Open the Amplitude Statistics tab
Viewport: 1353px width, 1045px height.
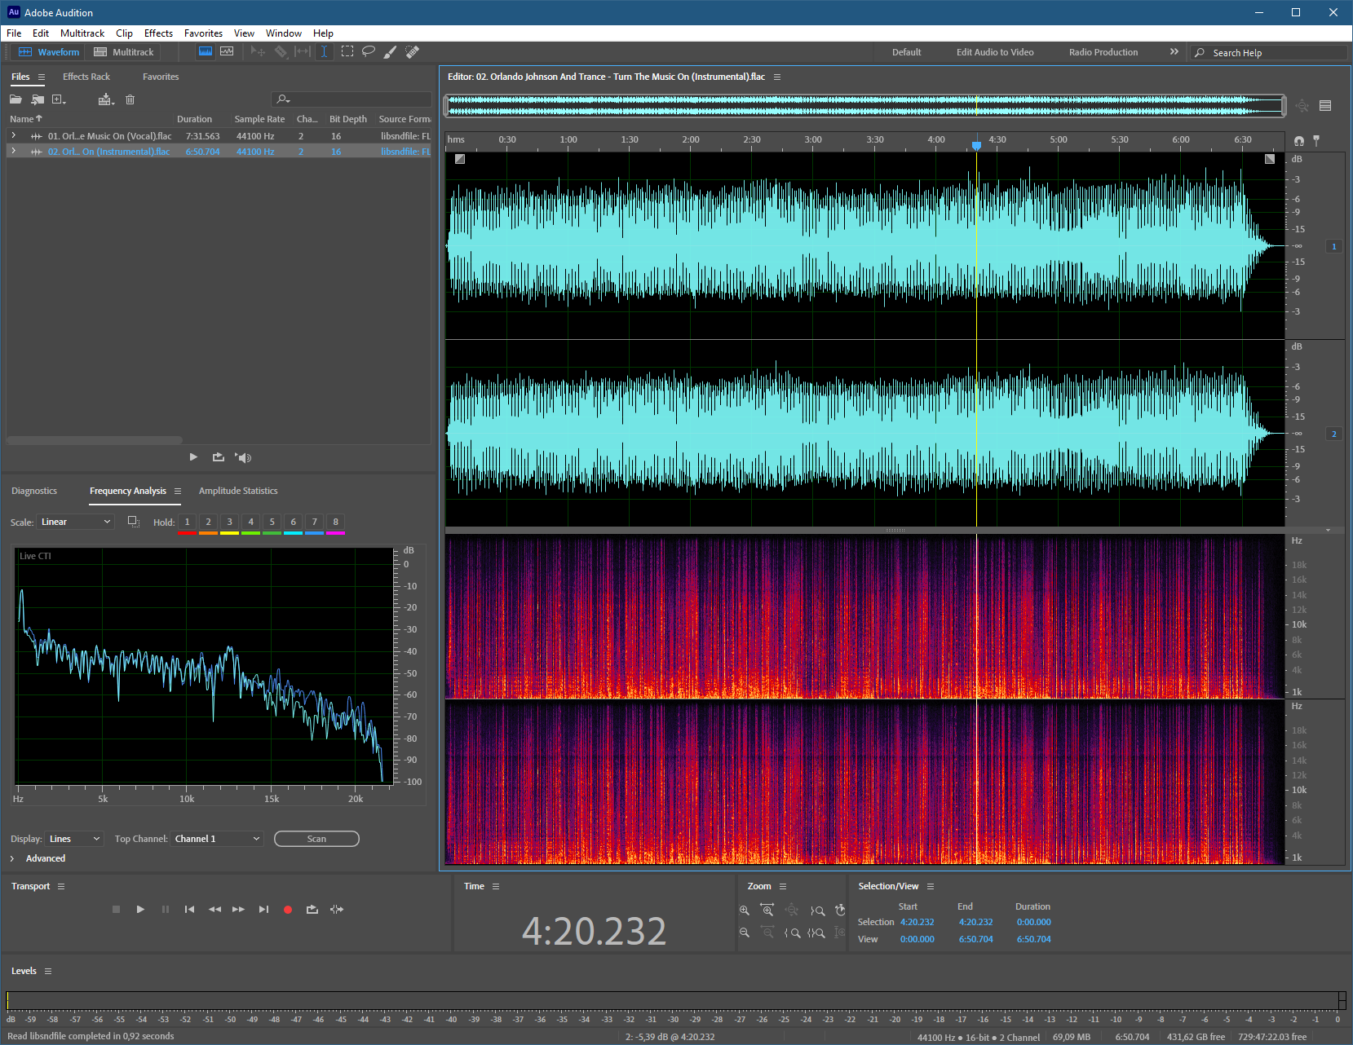pyautogui.click(x=238, y=491)
